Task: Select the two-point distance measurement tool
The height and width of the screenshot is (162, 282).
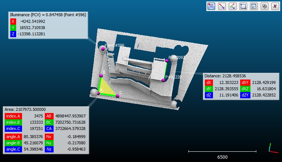Action: point(222,6)
